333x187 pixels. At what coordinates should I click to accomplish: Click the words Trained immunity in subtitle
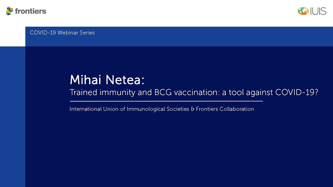(x=102, y=92)
